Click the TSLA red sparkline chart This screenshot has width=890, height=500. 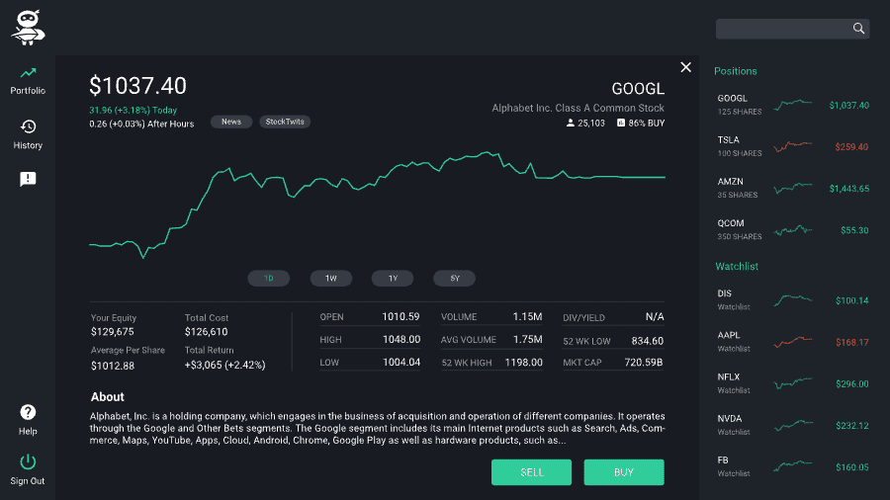(x=793, y=146)
